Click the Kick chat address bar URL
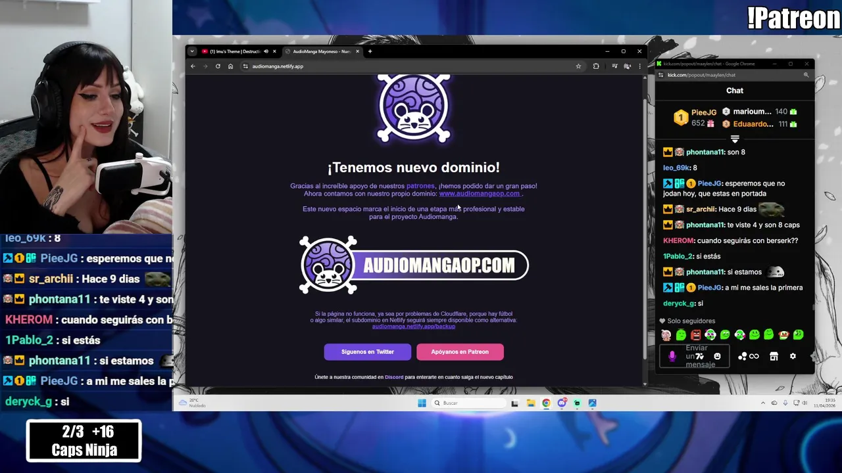Viewport: 842px width, 473px height. 701,75
